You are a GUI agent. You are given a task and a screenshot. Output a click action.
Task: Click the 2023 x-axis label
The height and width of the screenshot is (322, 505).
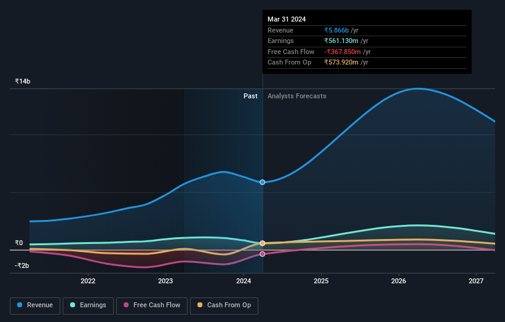click(165, 281)
